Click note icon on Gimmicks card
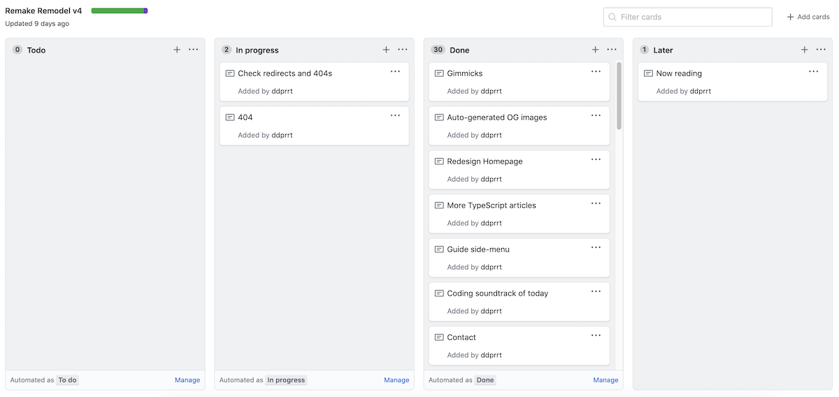This screenshot has width=839, height=397. 439,73
